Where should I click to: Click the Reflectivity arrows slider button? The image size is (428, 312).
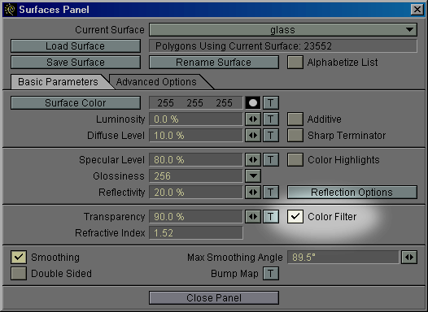[253, 193]
